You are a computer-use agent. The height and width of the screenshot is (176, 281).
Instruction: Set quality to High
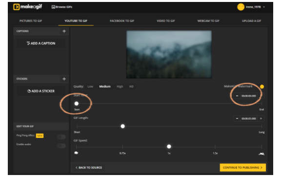point(120,87)
